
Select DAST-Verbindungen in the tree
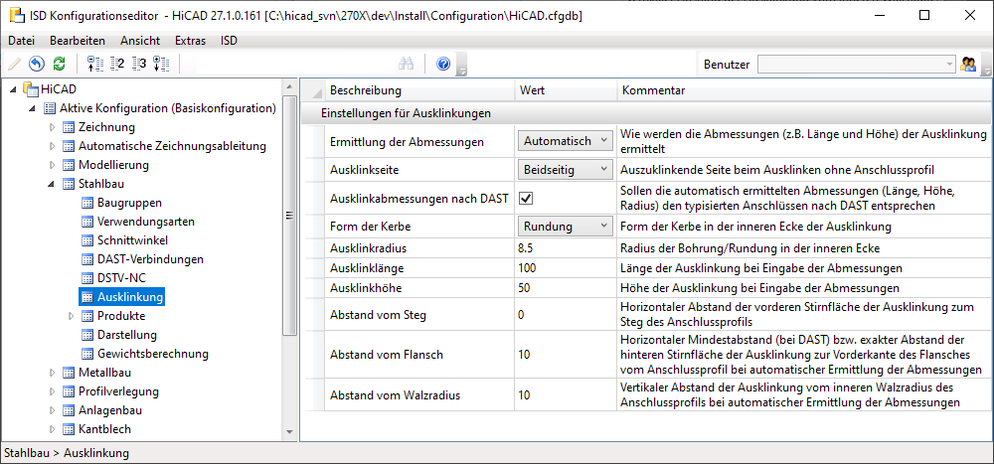click(x=150, y=259)
